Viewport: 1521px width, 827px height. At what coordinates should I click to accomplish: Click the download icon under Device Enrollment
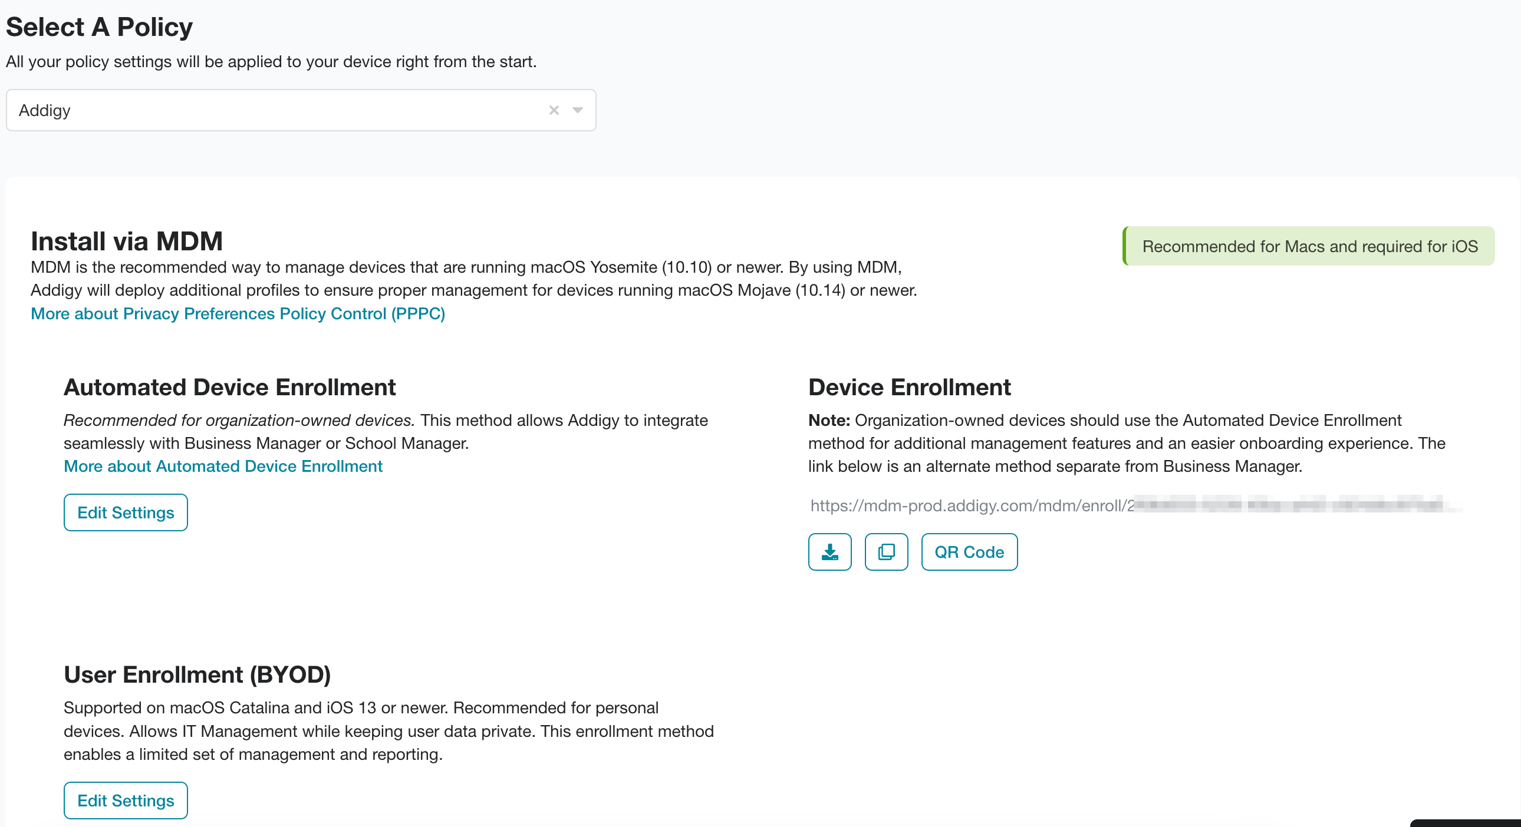tap(829, 551)
